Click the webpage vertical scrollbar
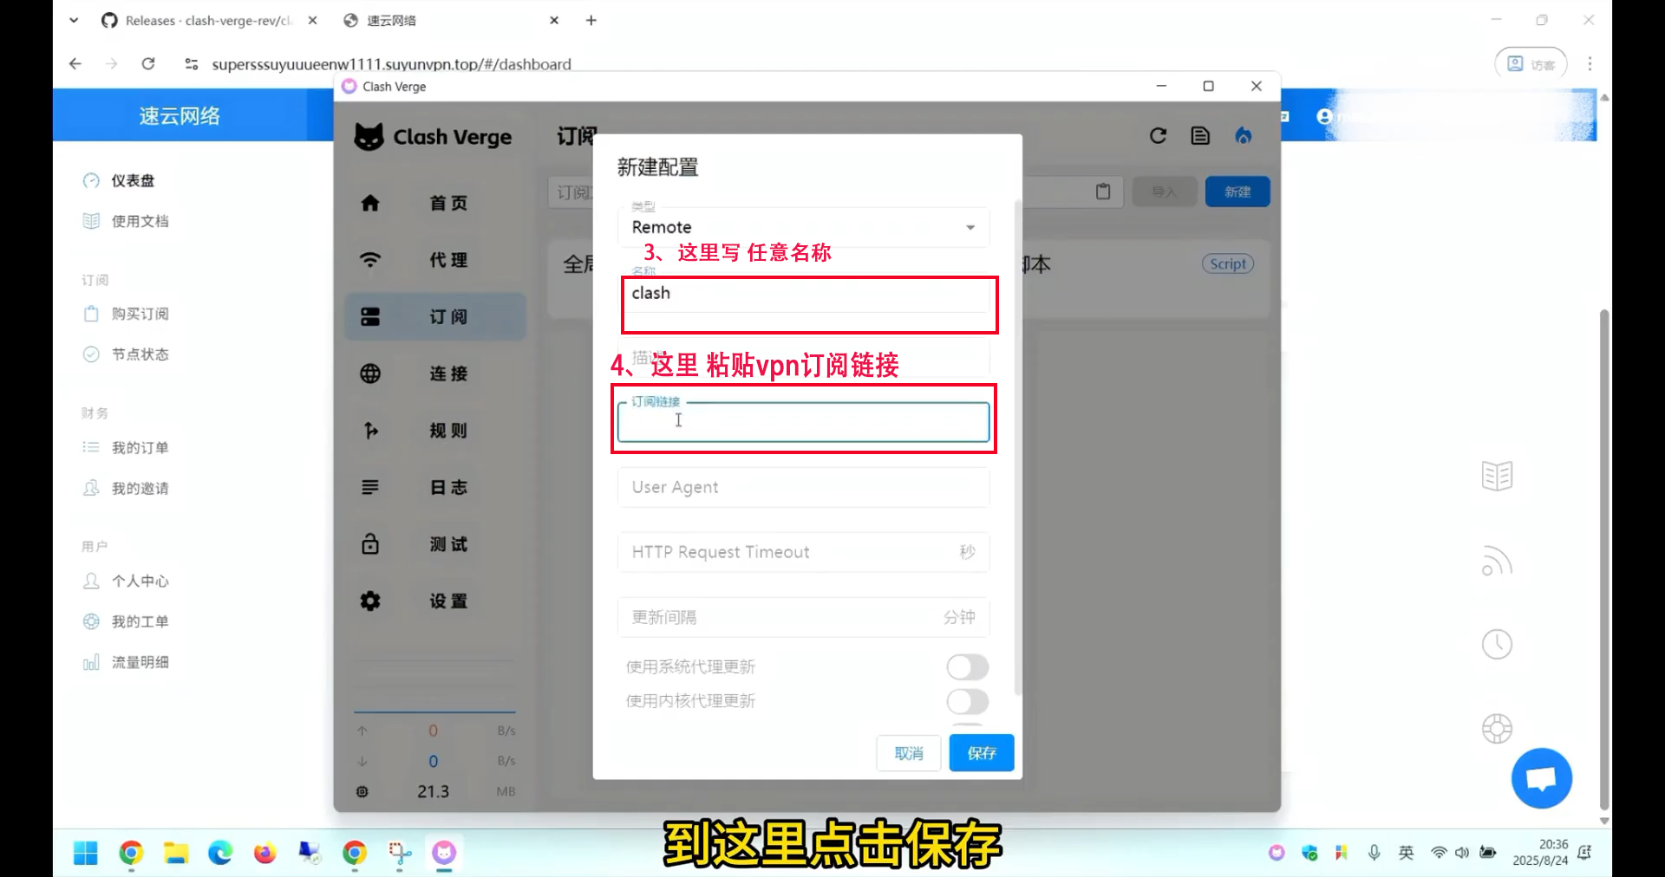Screen dimensions: 1665x877 (1604, 559)
